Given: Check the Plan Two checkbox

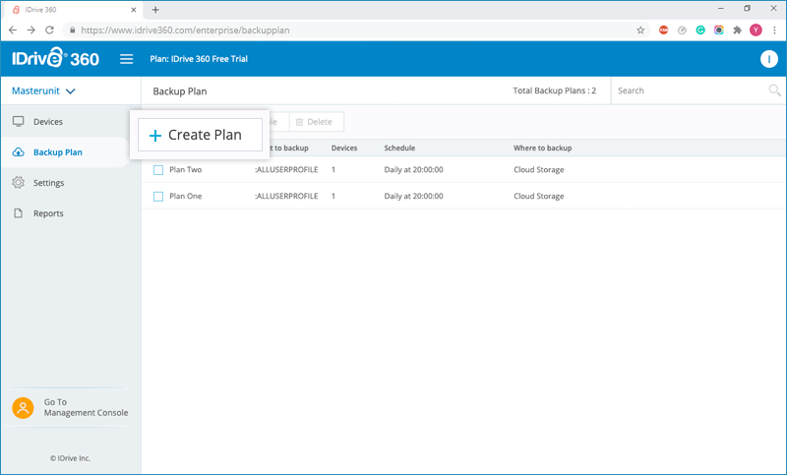Looking at the screenshot, I should 158,170.
